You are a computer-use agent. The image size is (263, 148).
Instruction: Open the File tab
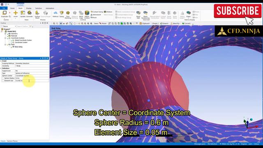4,8
